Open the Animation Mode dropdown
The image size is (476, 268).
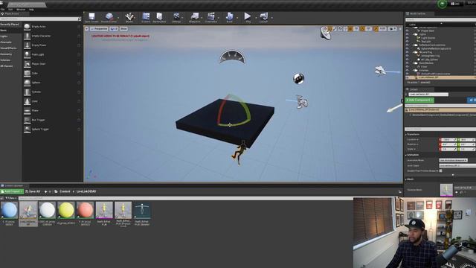click(453, 160)
